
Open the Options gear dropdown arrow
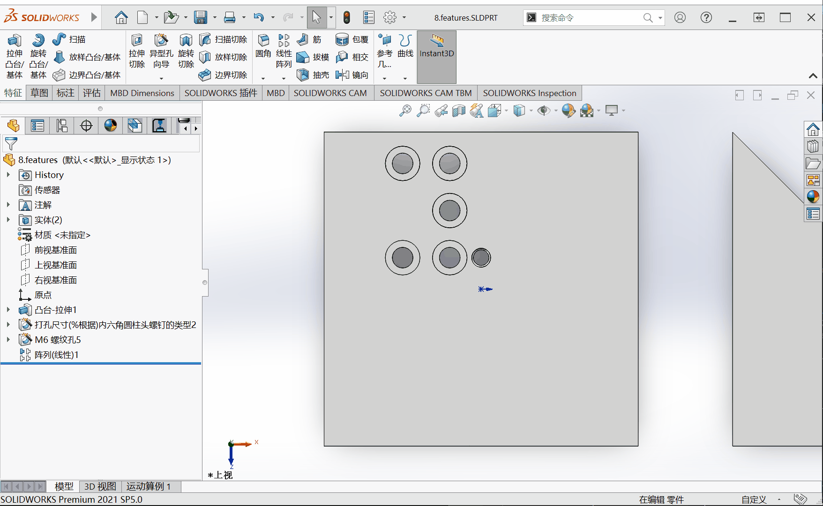click(404, 18)
